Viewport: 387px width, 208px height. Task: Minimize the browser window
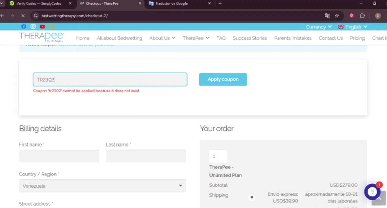click(x=361, y=3)
